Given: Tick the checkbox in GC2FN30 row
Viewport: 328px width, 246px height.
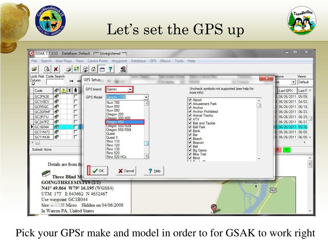Looking at the screenshot, I should (x=76, y=96).
